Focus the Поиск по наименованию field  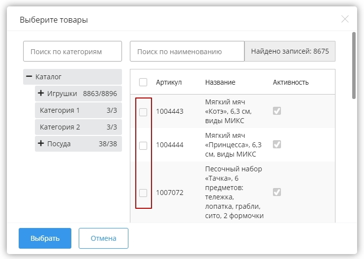187,51
